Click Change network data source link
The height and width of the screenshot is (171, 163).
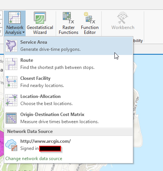coord(34,159)
